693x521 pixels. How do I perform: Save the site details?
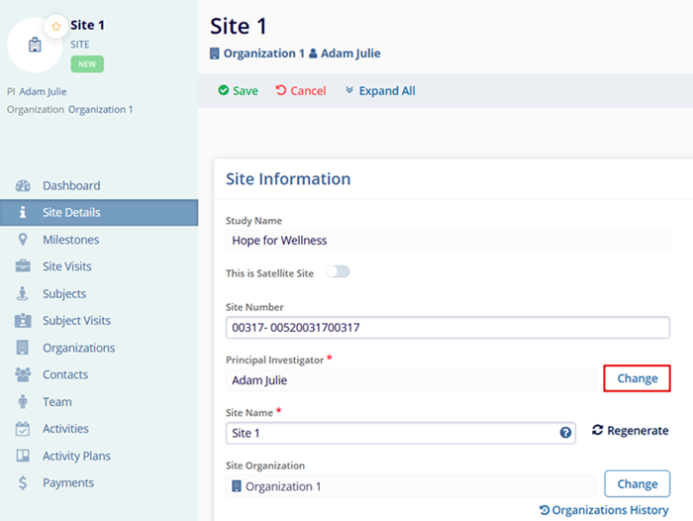[x=238, y=91]
